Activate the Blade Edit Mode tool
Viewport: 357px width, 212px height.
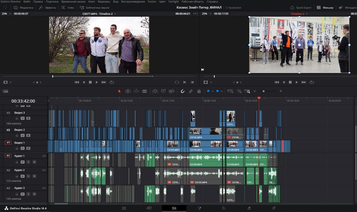pyautogui.click(x=145, y=91)
